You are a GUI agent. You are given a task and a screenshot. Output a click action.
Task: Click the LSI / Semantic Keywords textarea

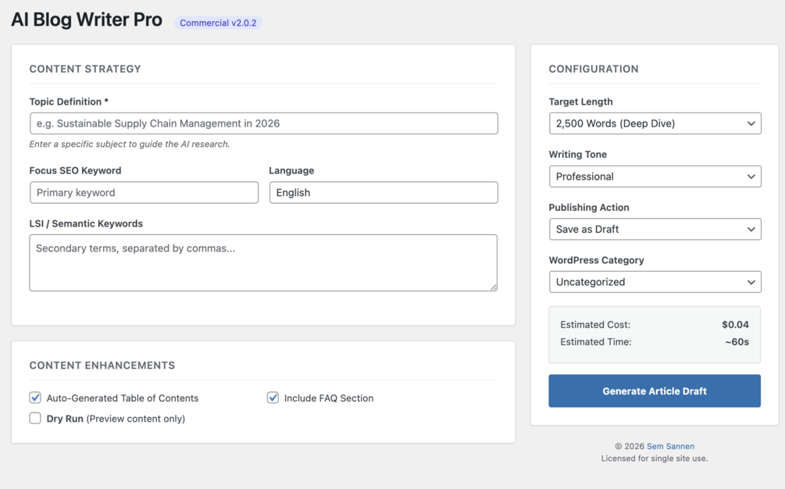point(263,262)
